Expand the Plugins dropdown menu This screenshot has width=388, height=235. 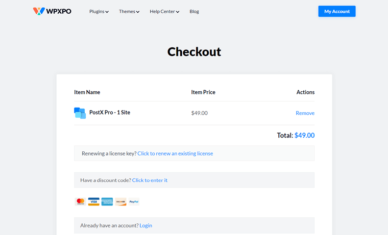pyautogui.click(x=99, y=11)
